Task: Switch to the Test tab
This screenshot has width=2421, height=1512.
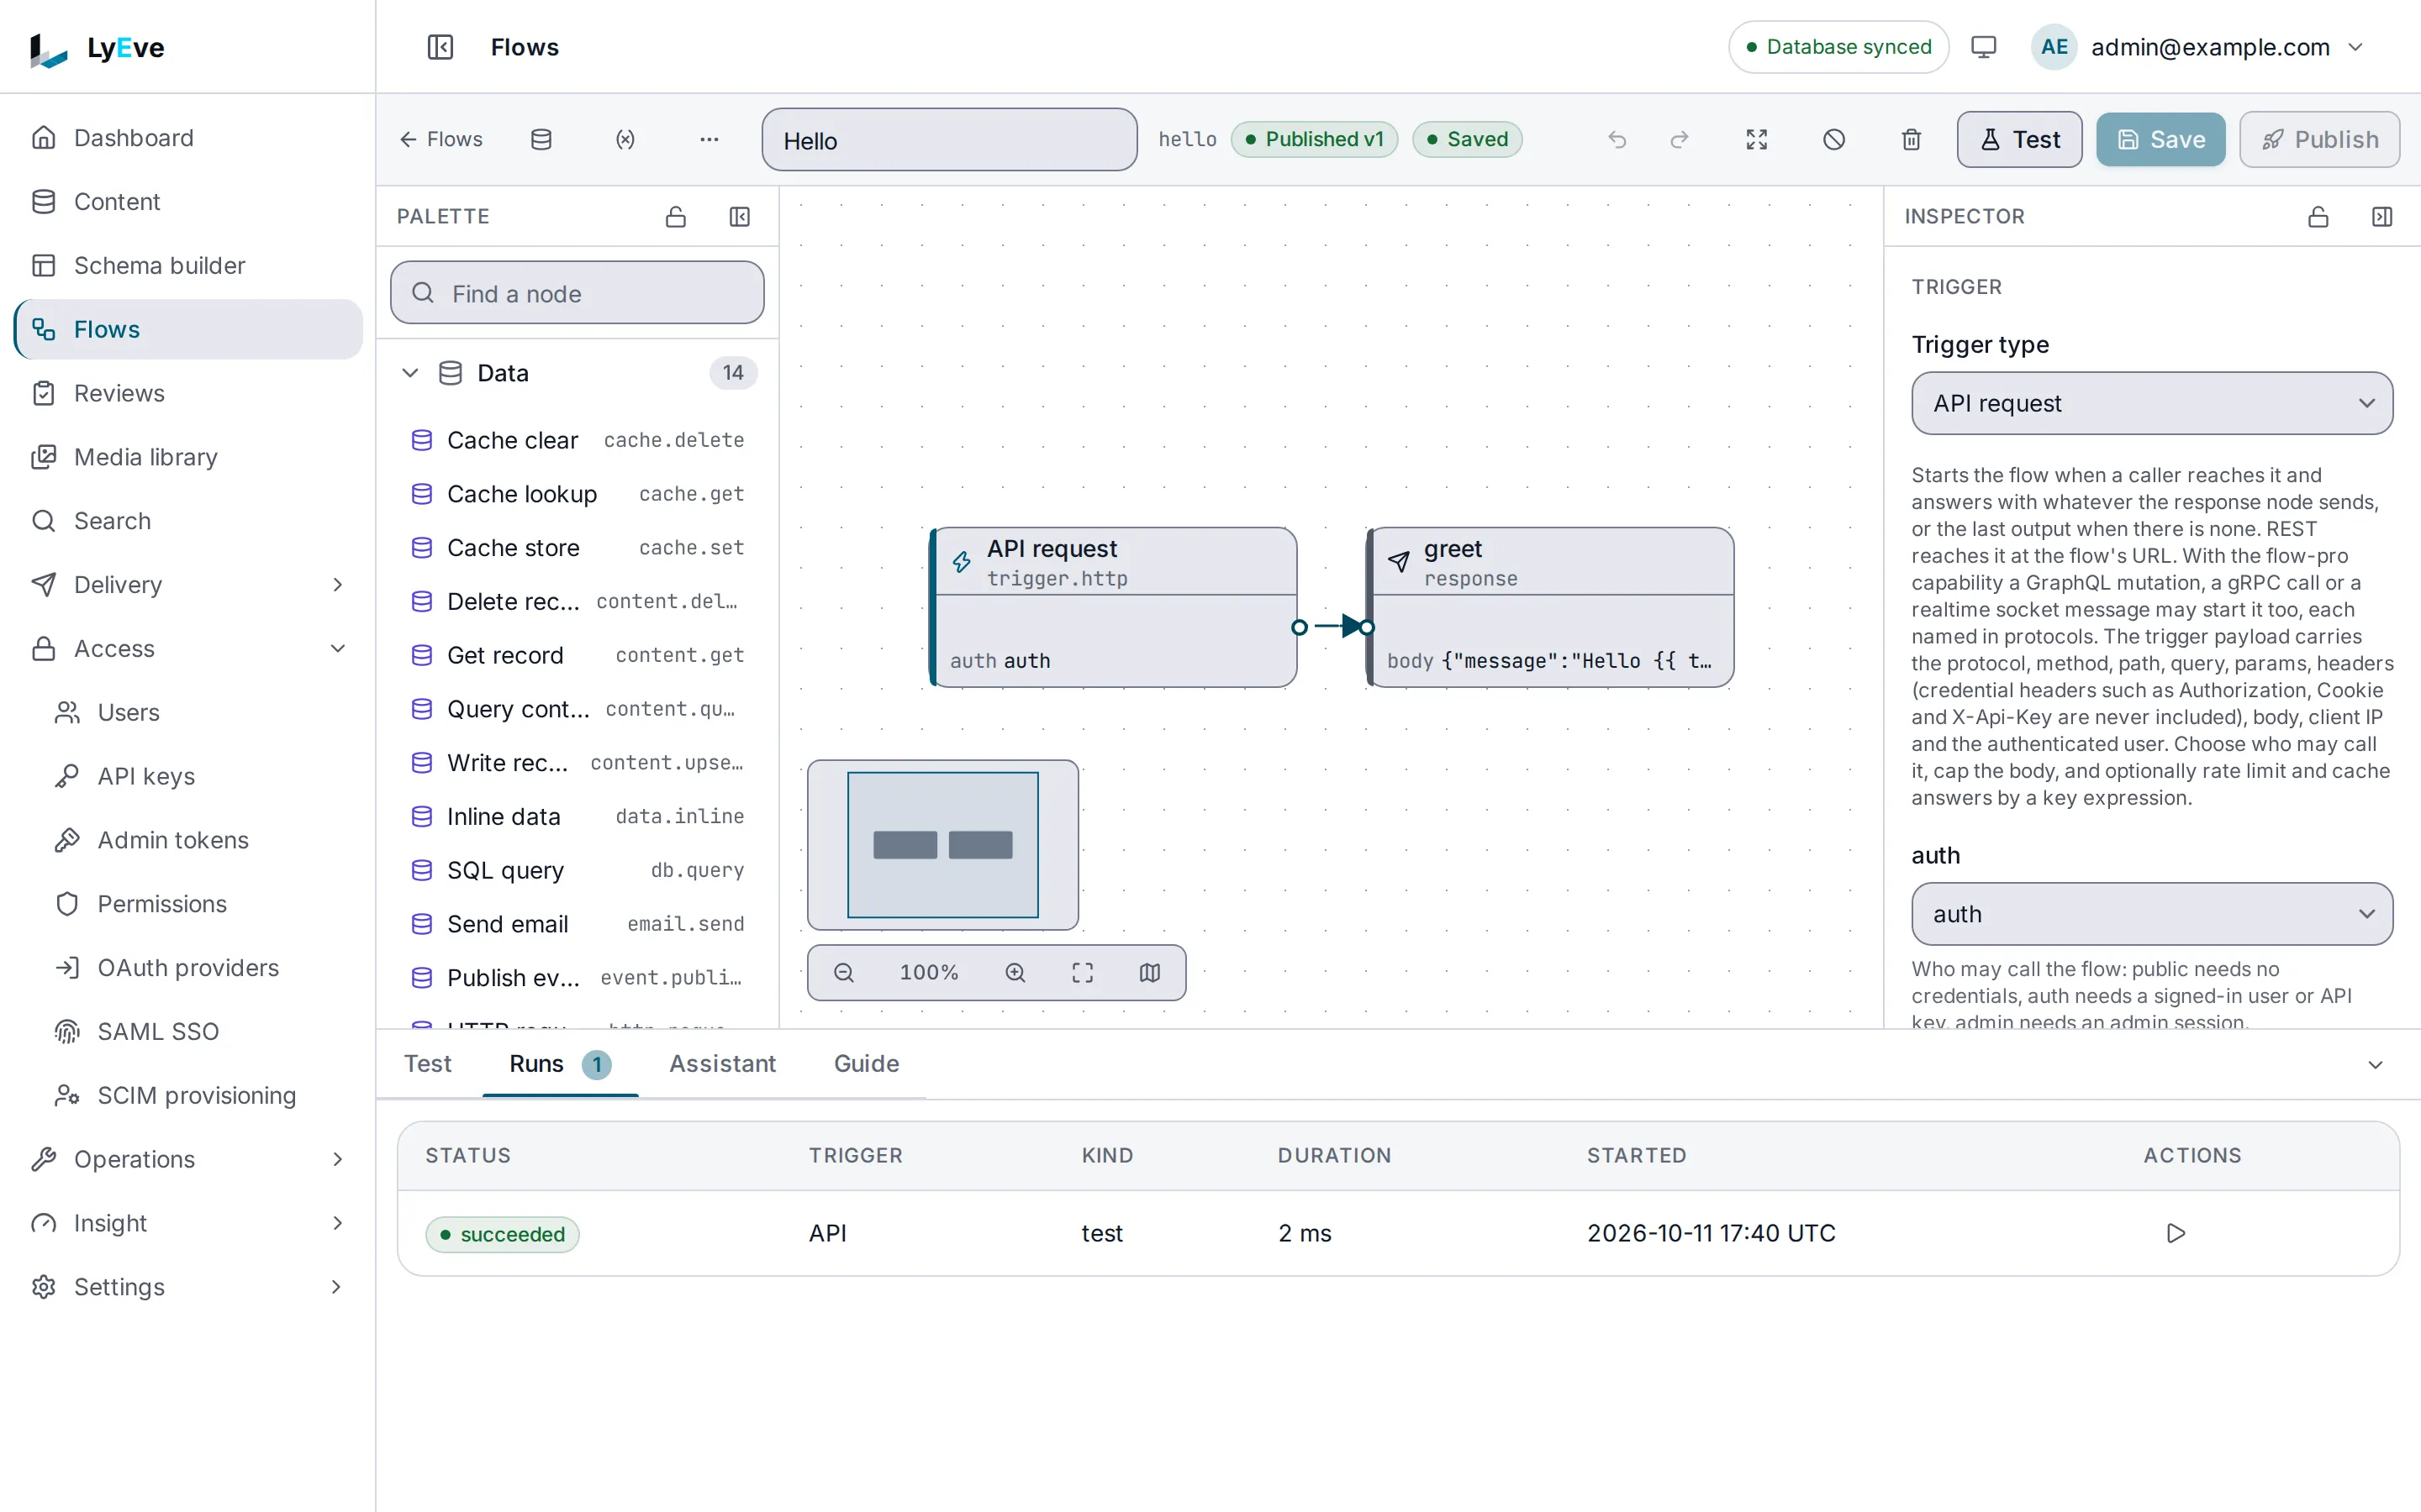Action: tap(427, 1064)
